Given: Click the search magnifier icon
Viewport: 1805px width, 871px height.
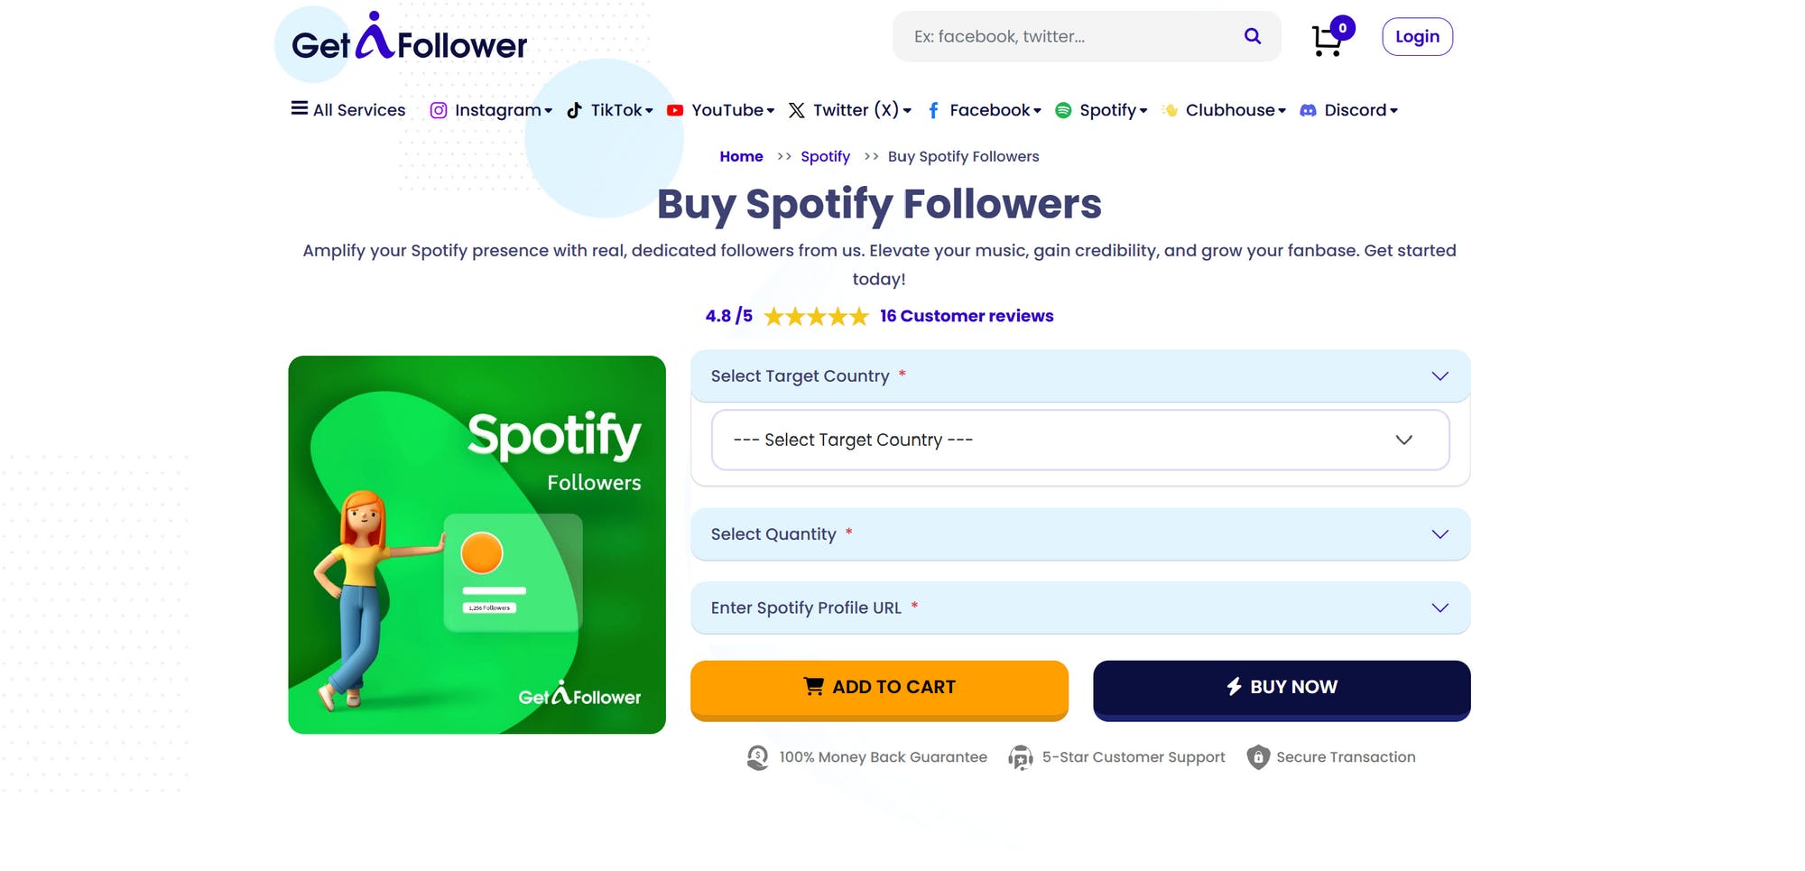Looking at the screenshot, I should coord(1252,36).
